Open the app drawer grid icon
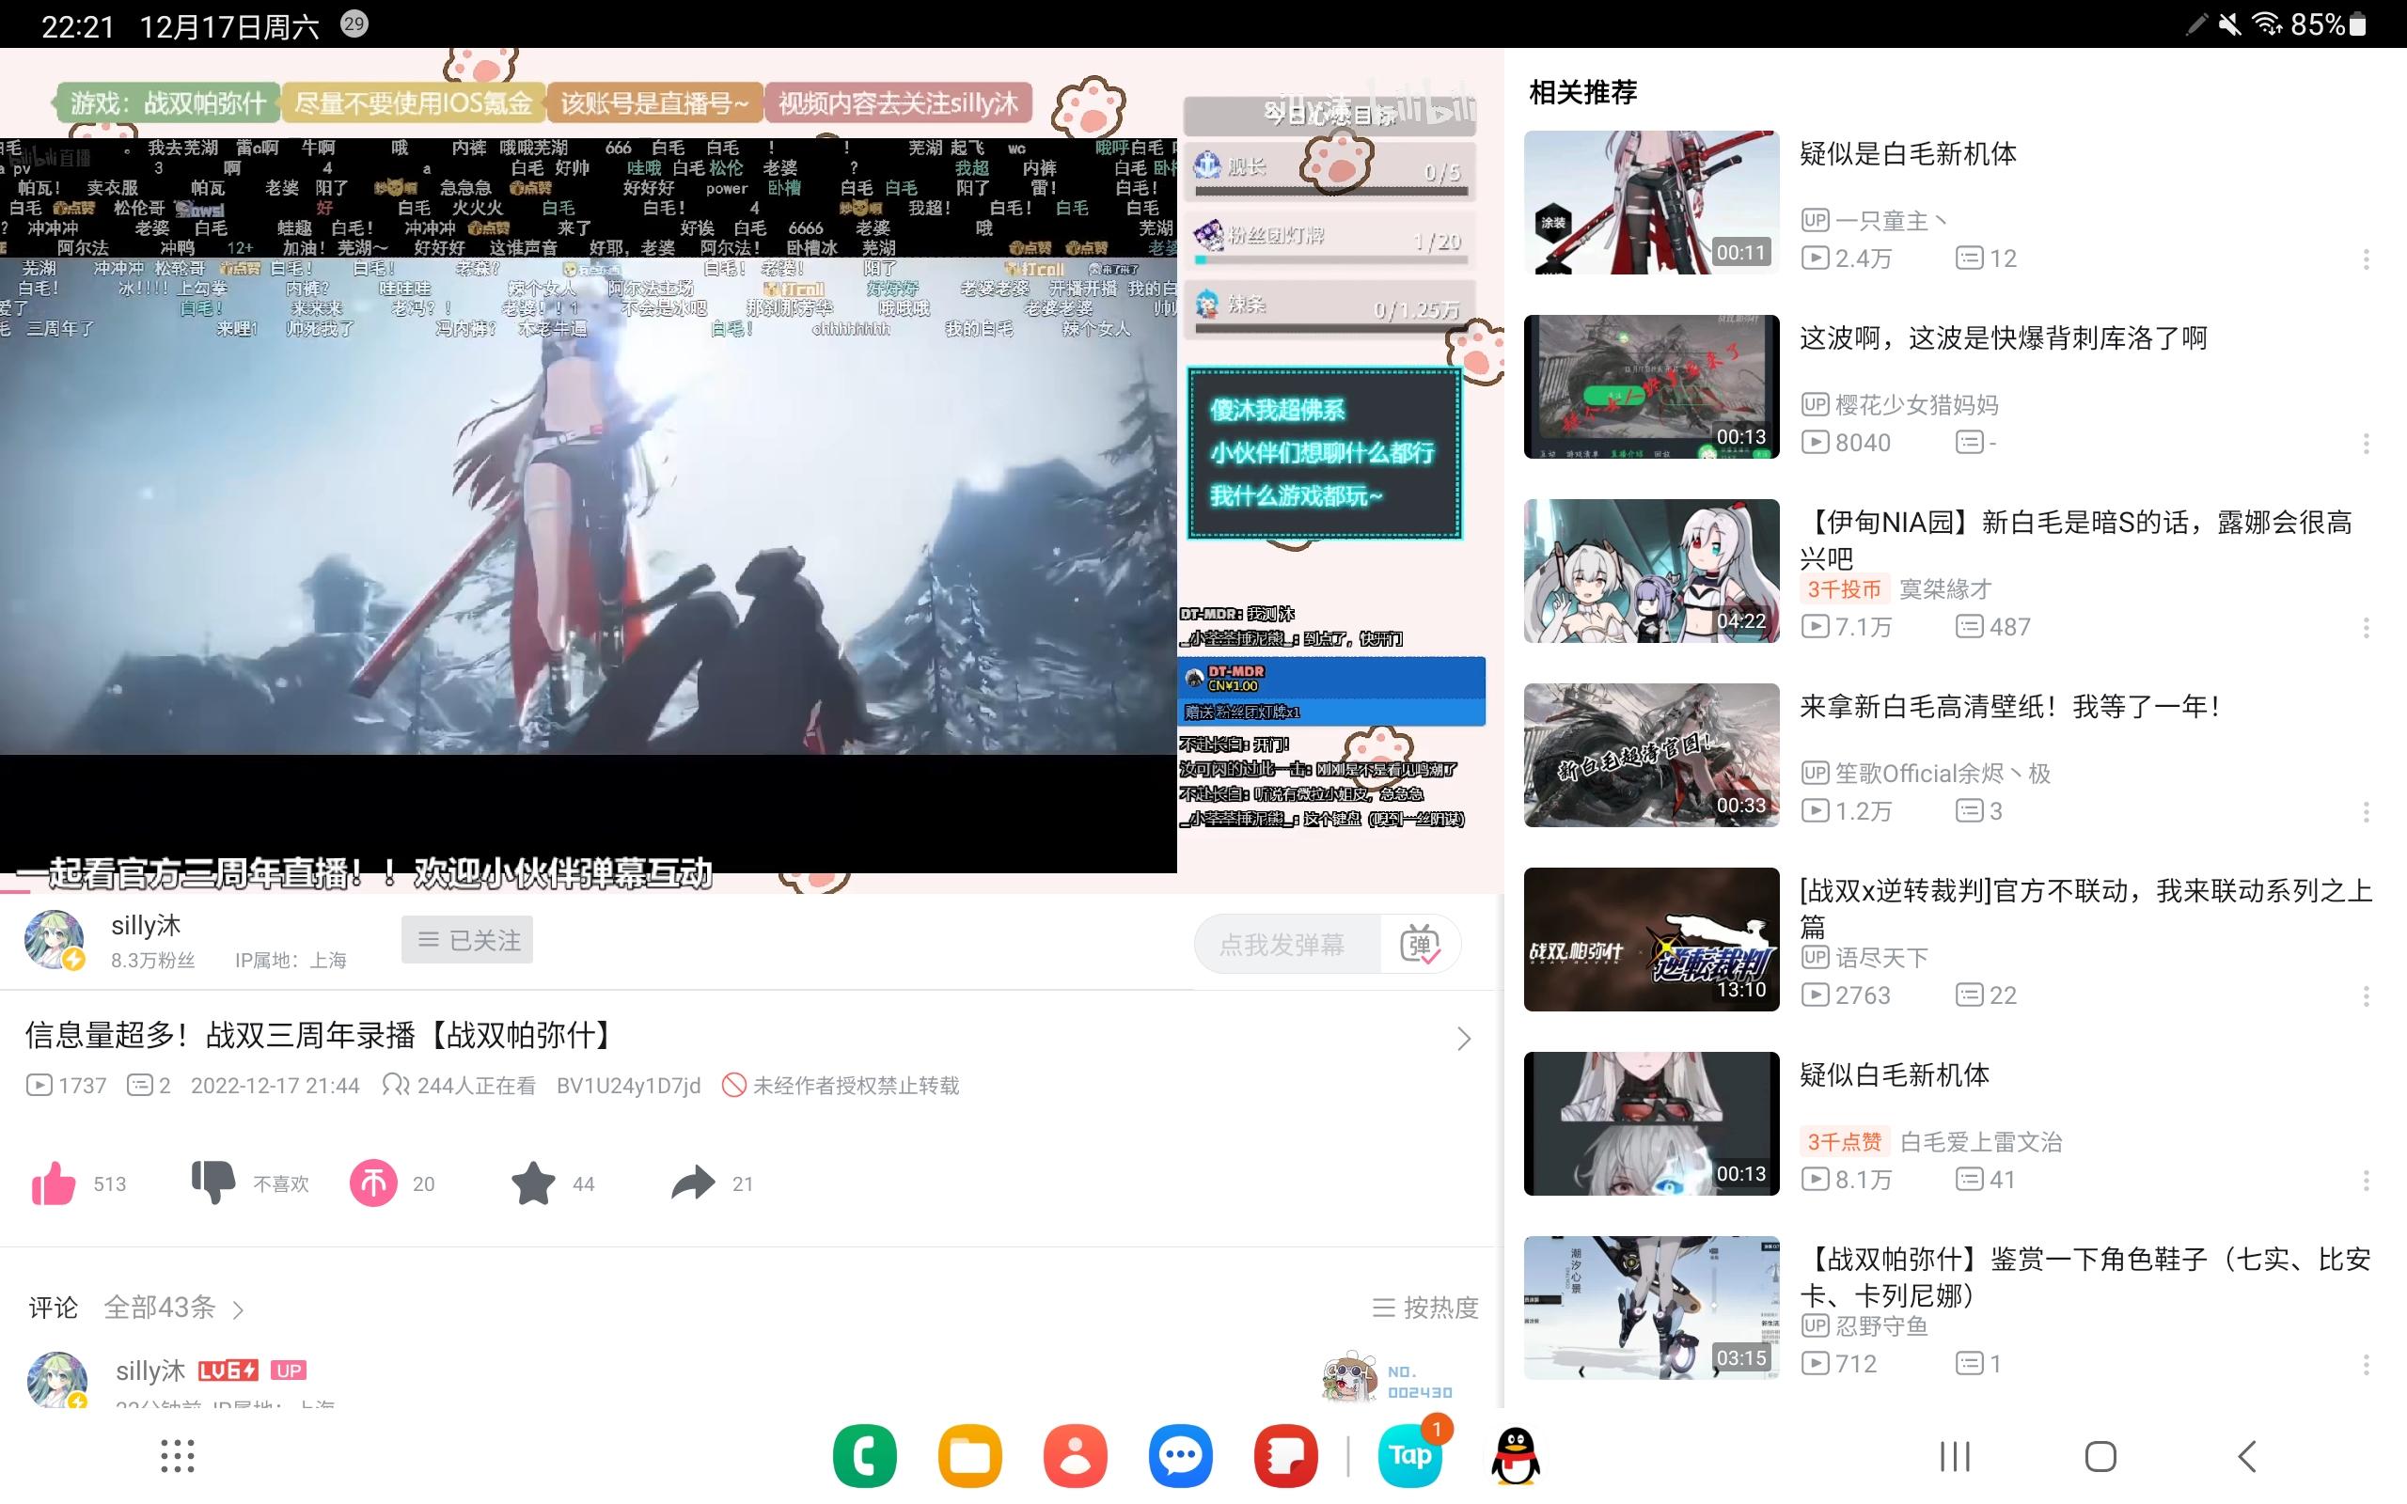 [178, 1456]
